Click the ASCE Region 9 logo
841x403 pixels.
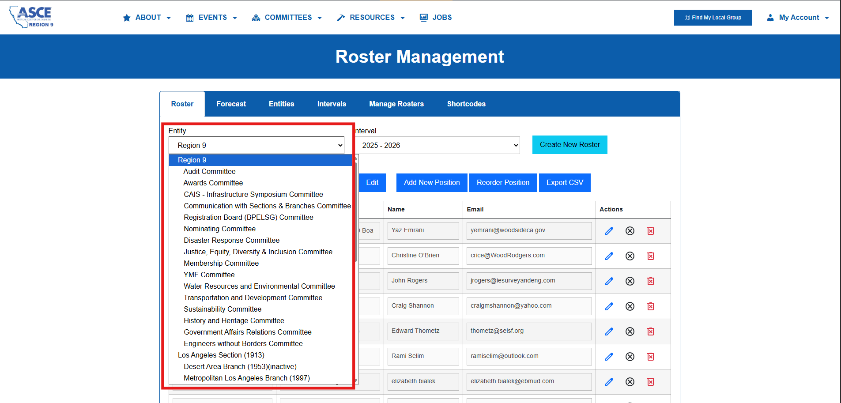point(31,17)
